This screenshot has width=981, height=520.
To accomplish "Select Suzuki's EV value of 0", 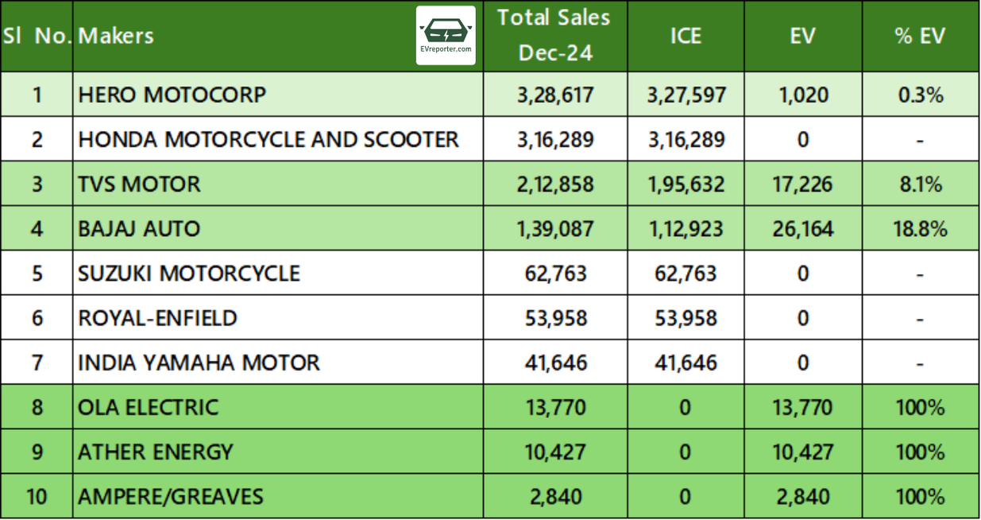I will (803, 273).
